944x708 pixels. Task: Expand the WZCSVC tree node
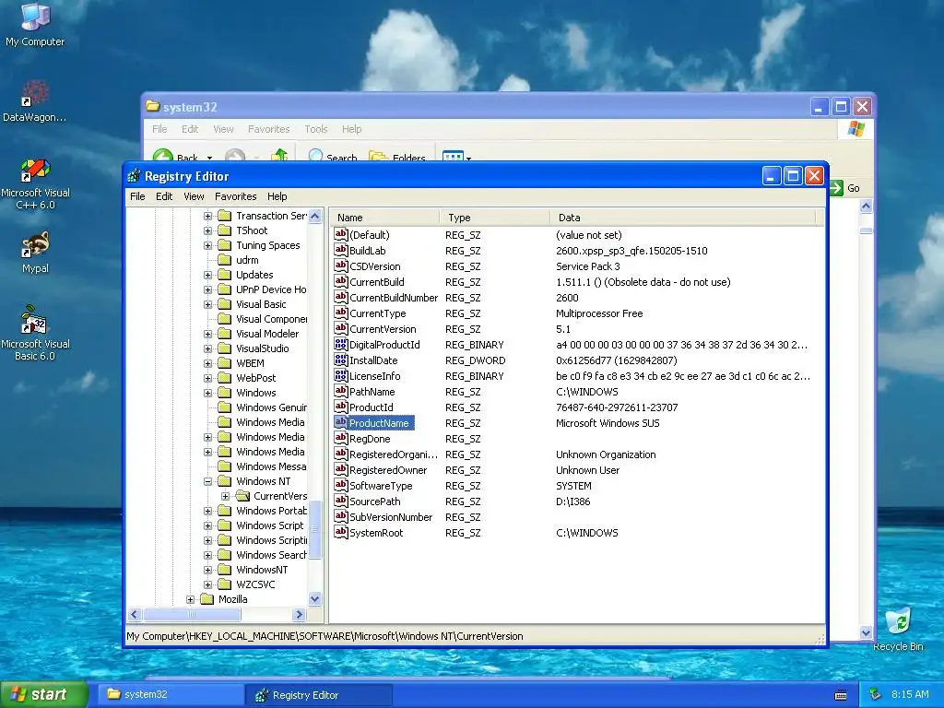click(207, 584)
